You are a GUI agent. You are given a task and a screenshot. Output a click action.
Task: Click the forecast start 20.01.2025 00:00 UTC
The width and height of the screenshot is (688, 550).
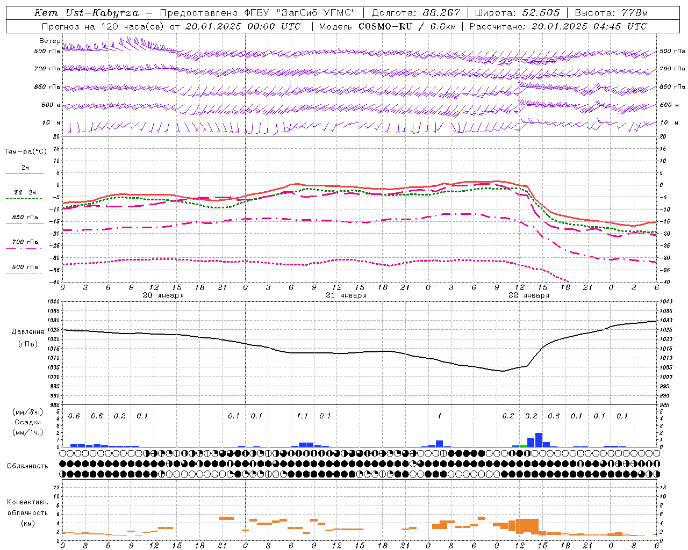[243, 26]
